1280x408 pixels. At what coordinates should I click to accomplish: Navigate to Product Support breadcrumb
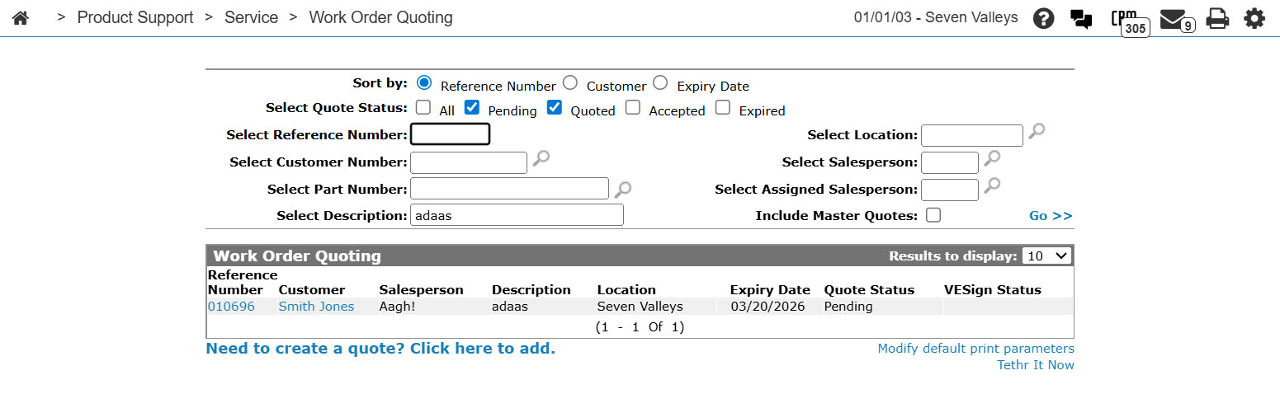(135, 17)
